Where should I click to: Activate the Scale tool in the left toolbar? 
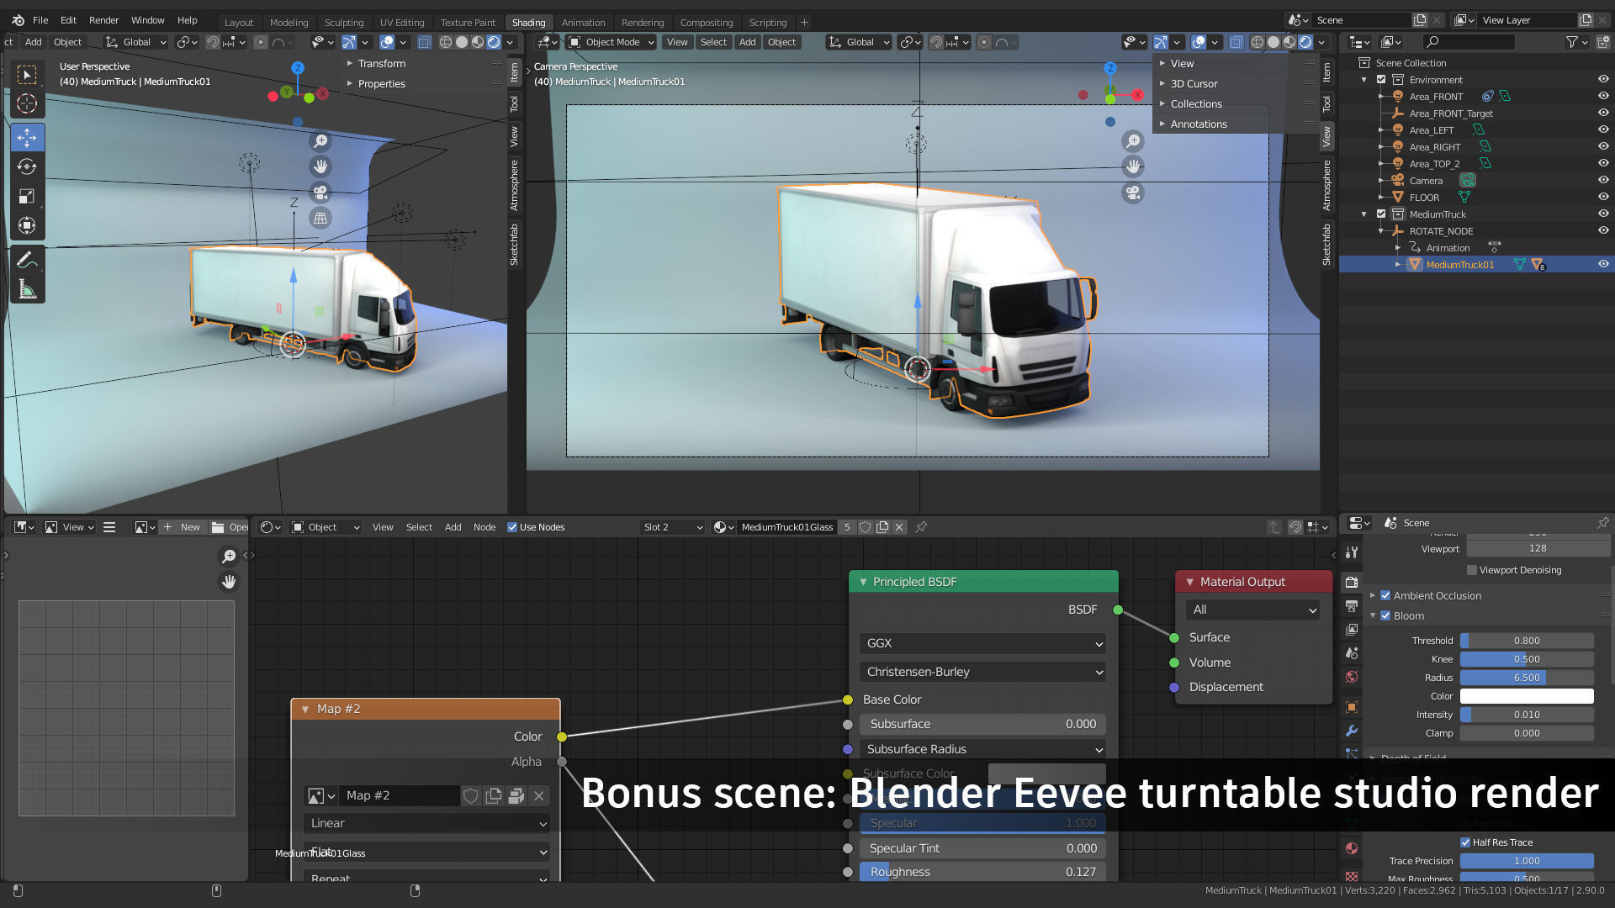coord(27,196)
